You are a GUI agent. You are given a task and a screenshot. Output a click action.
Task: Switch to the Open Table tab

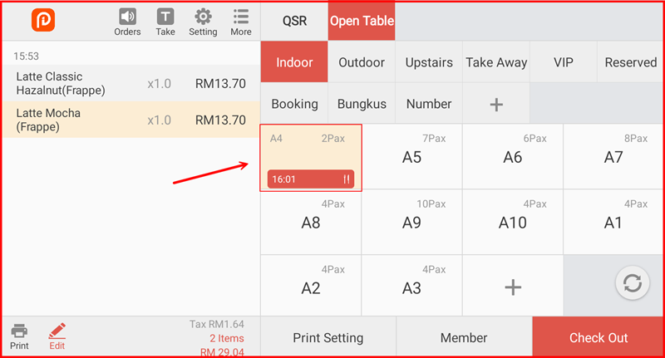click(x=362, y=21)
